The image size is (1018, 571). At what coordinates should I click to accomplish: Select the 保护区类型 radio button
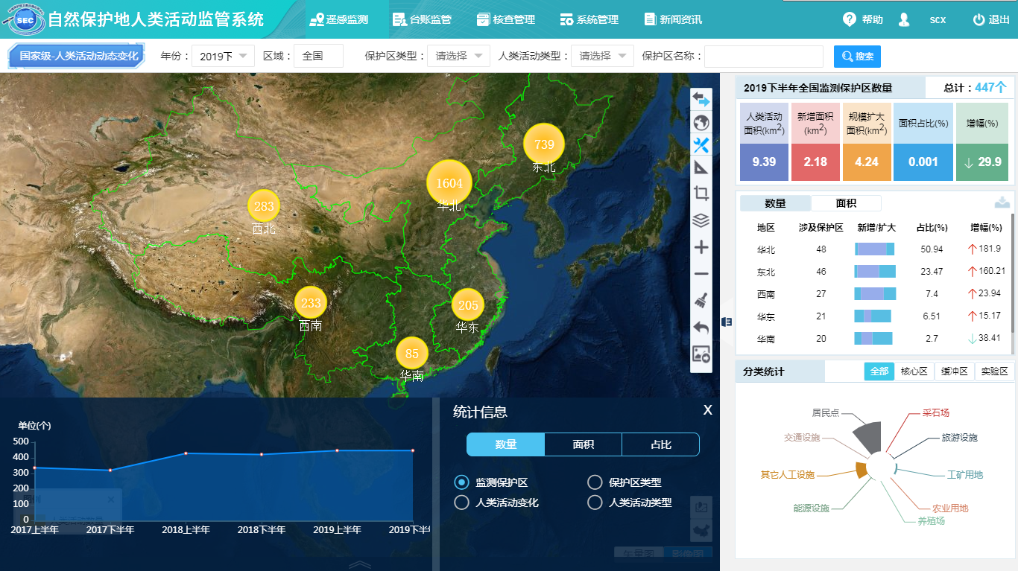[595, 482]
